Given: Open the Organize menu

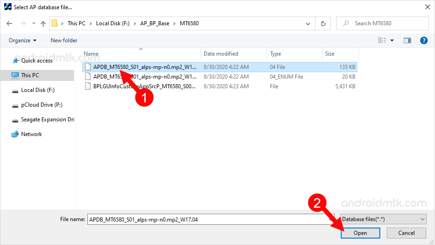Looking at the screenshot, I should tap(23, 40).
